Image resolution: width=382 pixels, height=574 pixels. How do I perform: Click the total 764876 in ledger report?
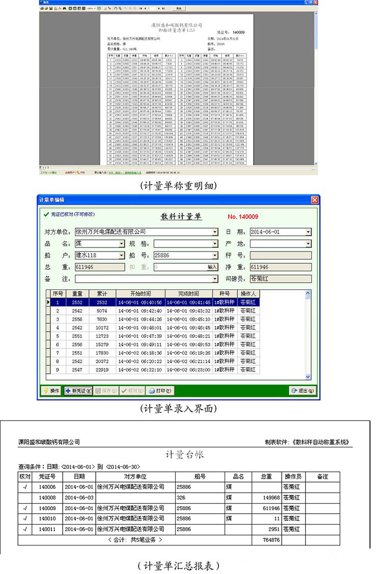click(x=271, y=540)
